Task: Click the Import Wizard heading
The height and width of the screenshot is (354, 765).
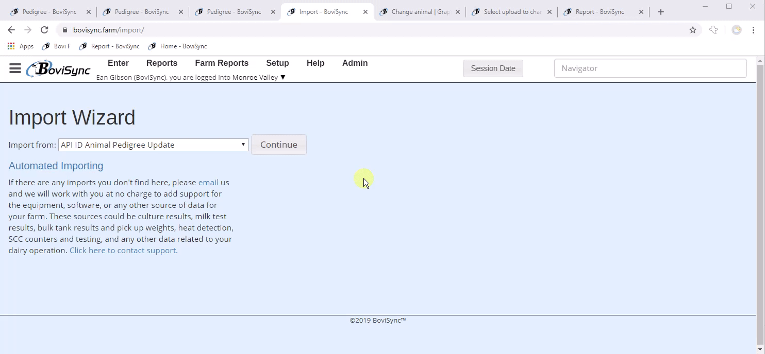Action: coord(72,117)
